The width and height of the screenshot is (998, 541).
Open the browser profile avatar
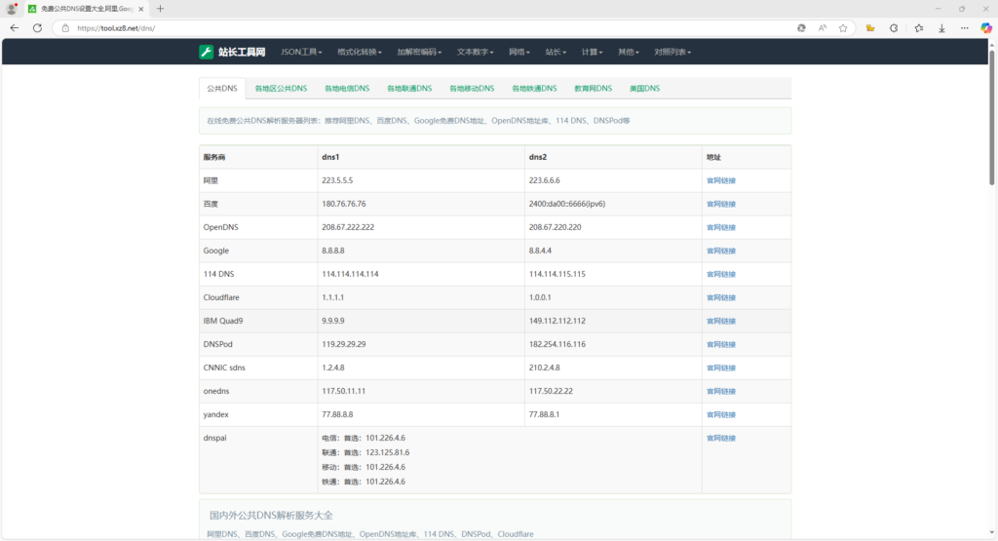(12, 9)
